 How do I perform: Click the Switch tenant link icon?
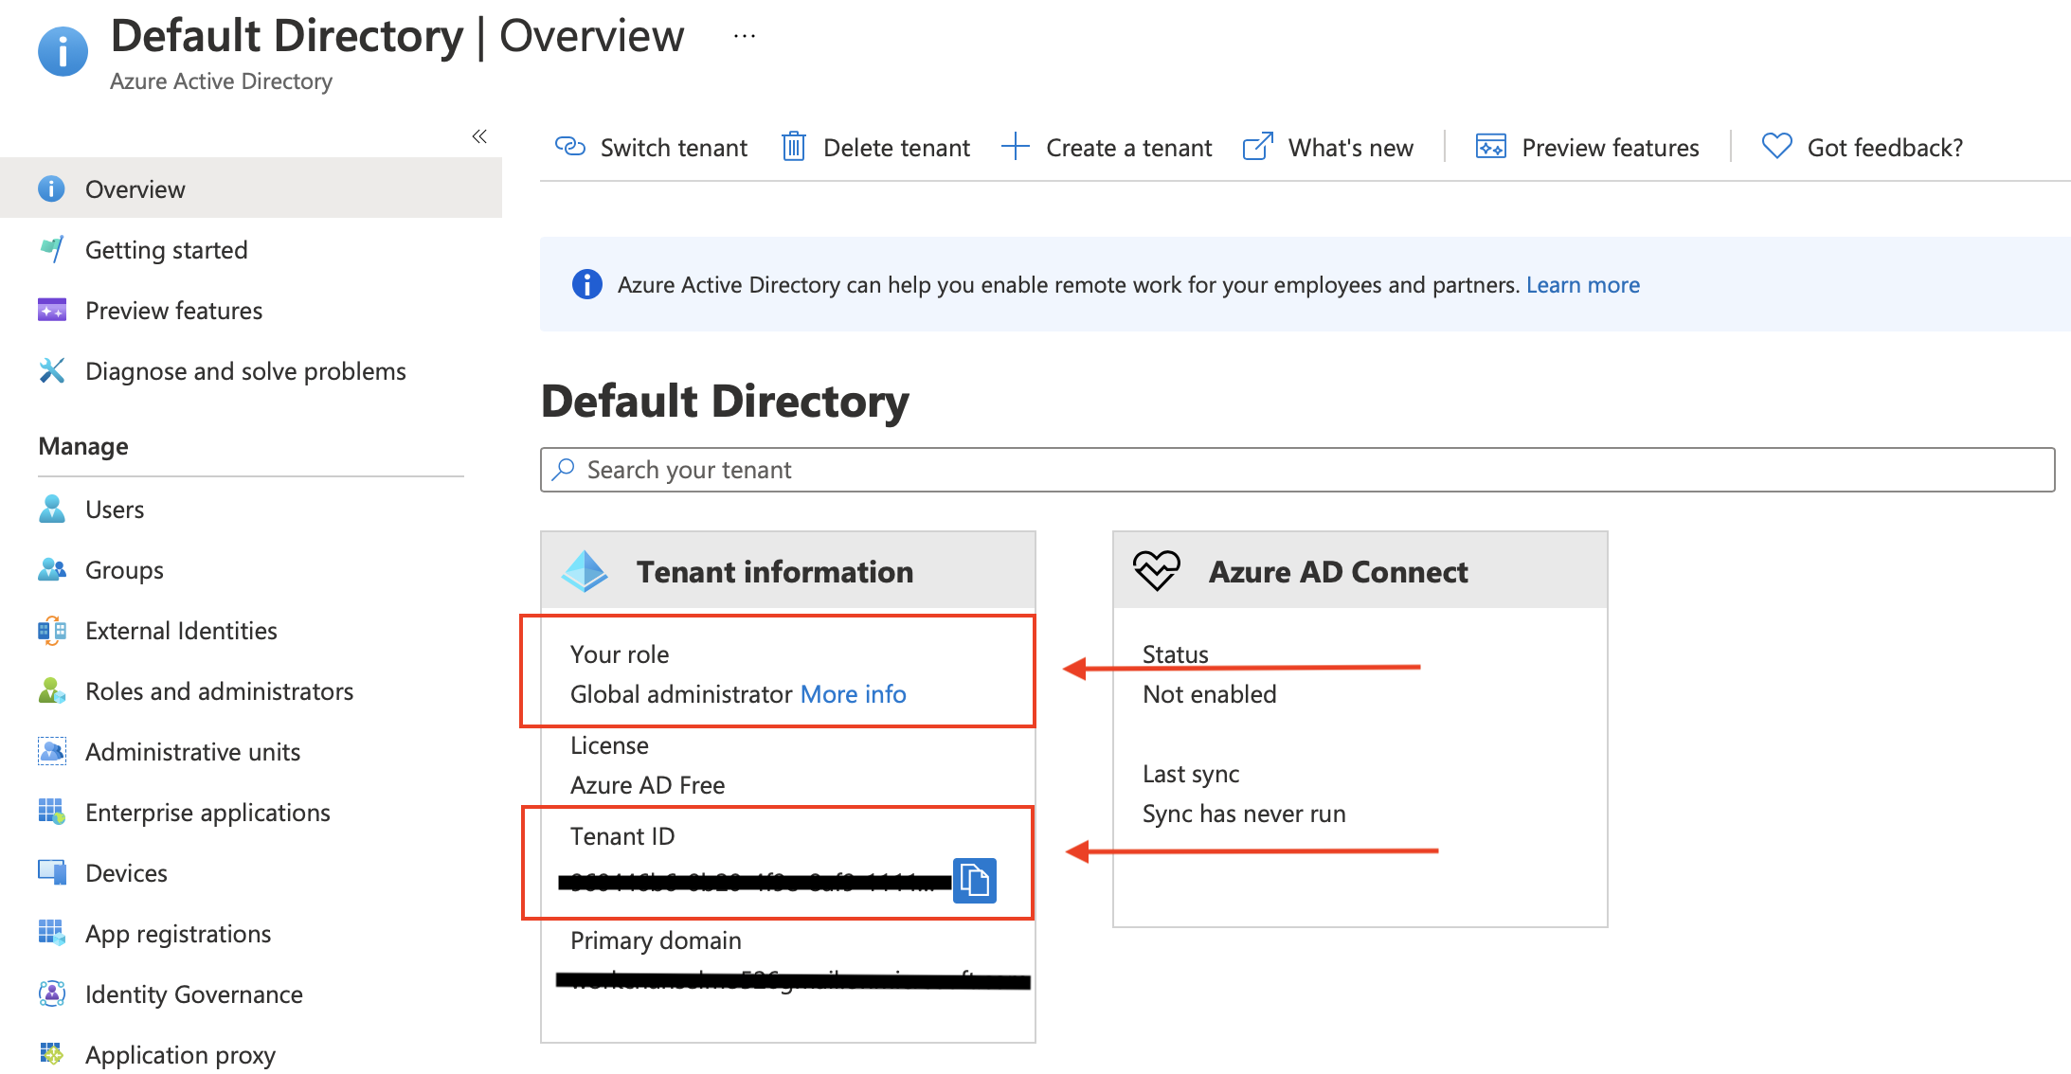(x=570, y=147)
